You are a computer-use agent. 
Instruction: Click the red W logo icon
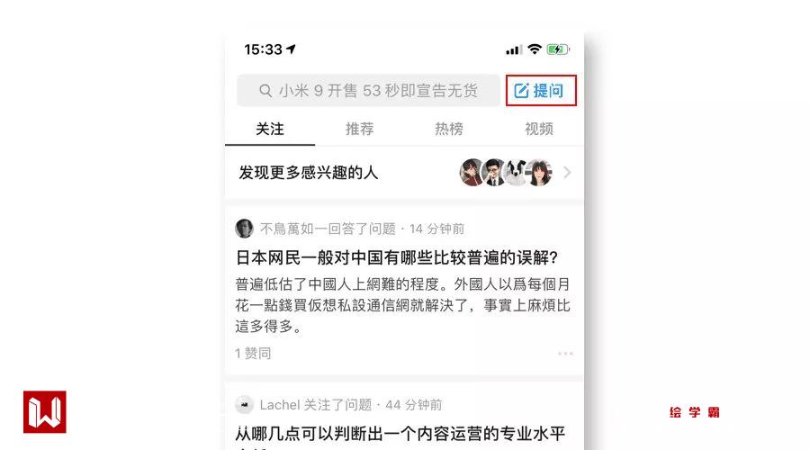[45, 412]
